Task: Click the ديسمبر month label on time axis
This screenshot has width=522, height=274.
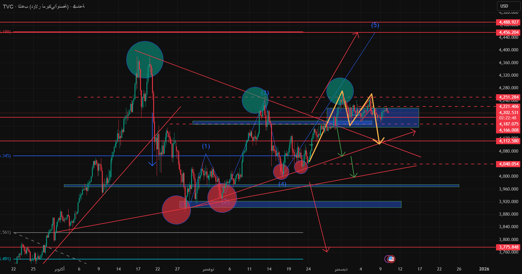Action: pyautogui.click(x=341, y=269)
